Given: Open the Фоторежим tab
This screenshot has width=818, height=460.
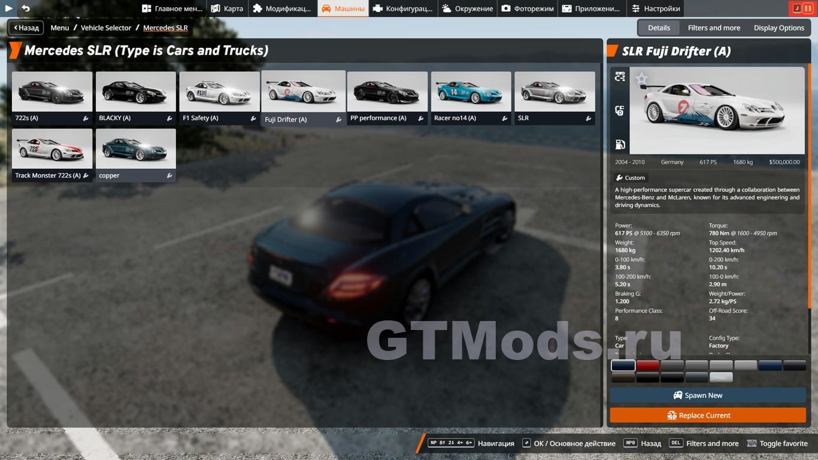Looking at the screenshot, I should pos(527,8).
